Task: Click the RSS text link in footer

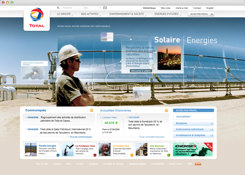Action: [190, 164]
